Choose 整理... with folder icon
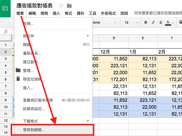The image size is (182, 136). pos(53,70)
